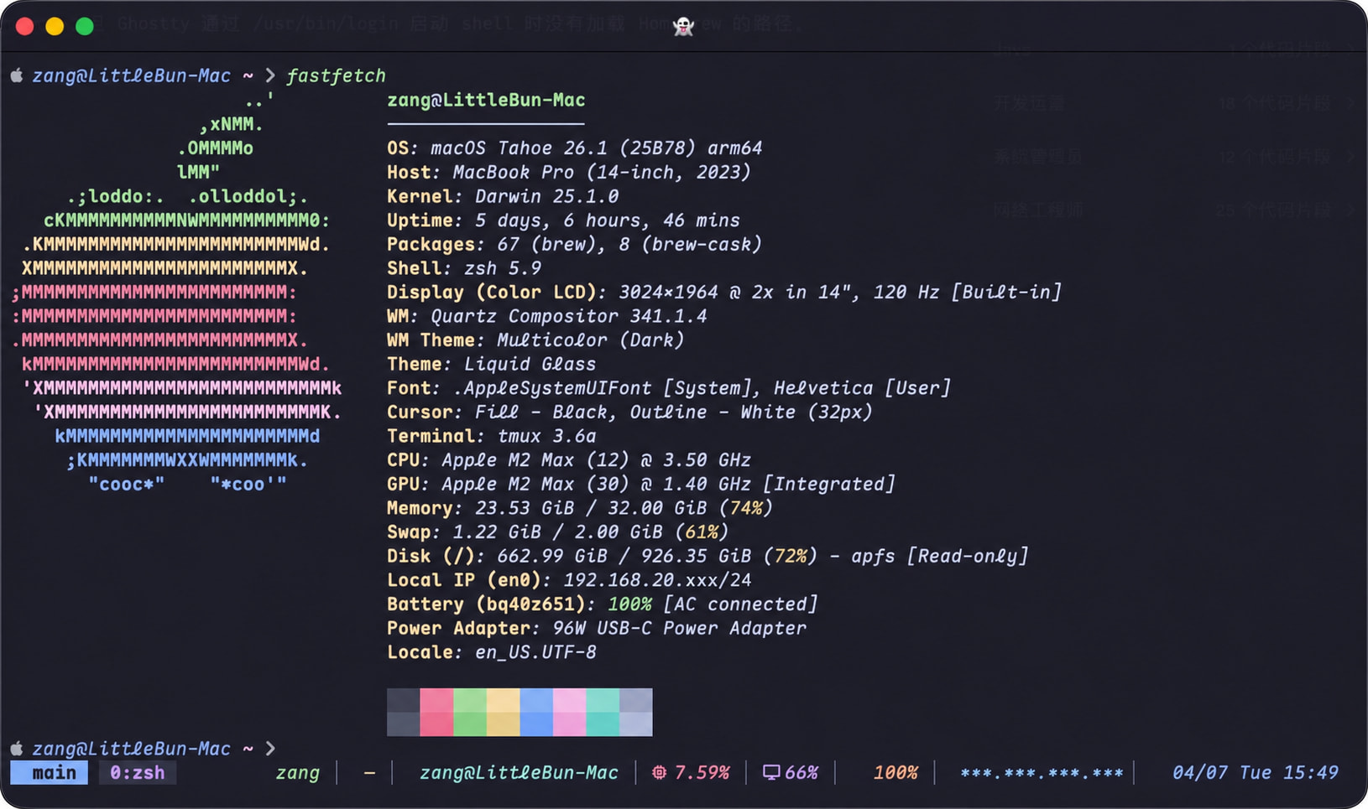
Task: Click the cyan swatch in color palette
Action: [x=603, y=712]
